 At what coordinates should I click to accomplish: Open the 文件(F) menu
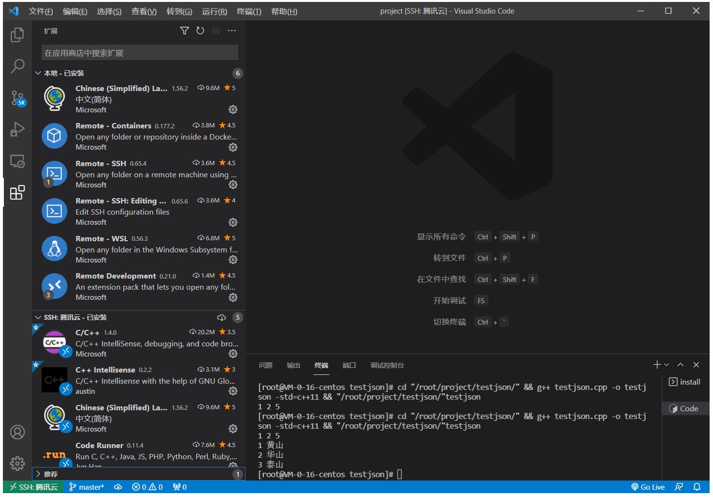click(41, 11)
